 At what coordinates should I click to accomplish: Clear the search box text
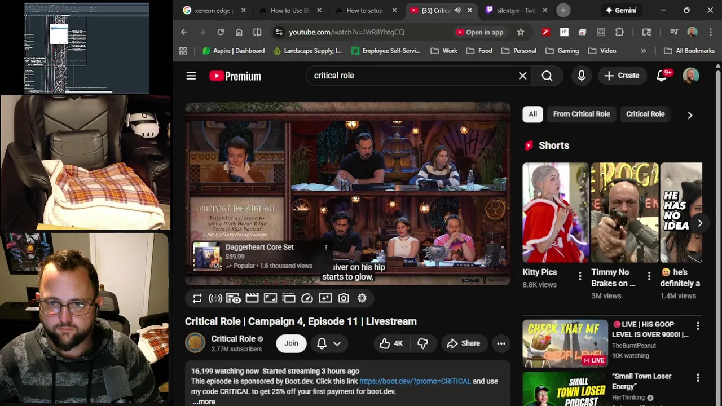click(x=522, y=76)
